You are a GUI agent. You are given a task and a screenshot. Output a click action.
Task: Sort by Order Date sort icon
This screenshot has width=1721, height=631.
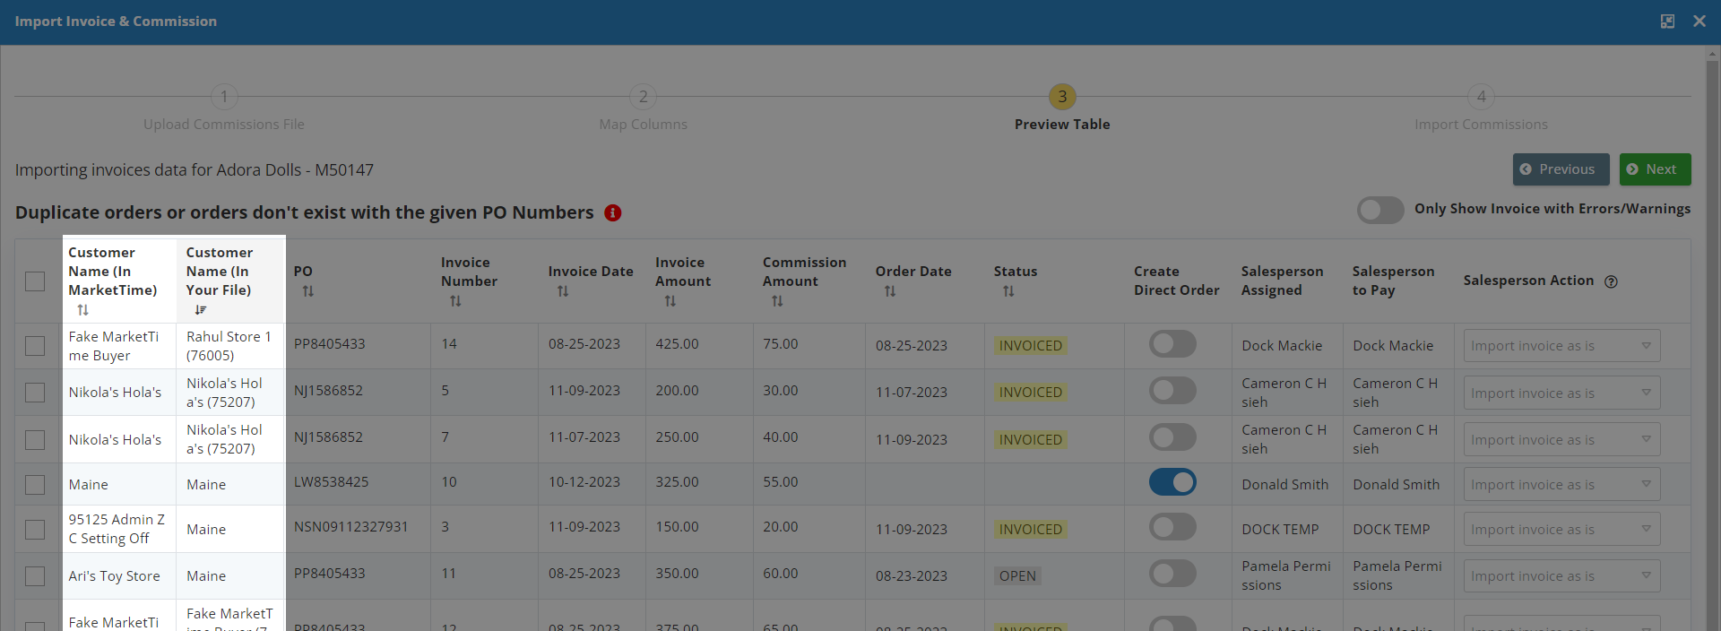point(890,291)
